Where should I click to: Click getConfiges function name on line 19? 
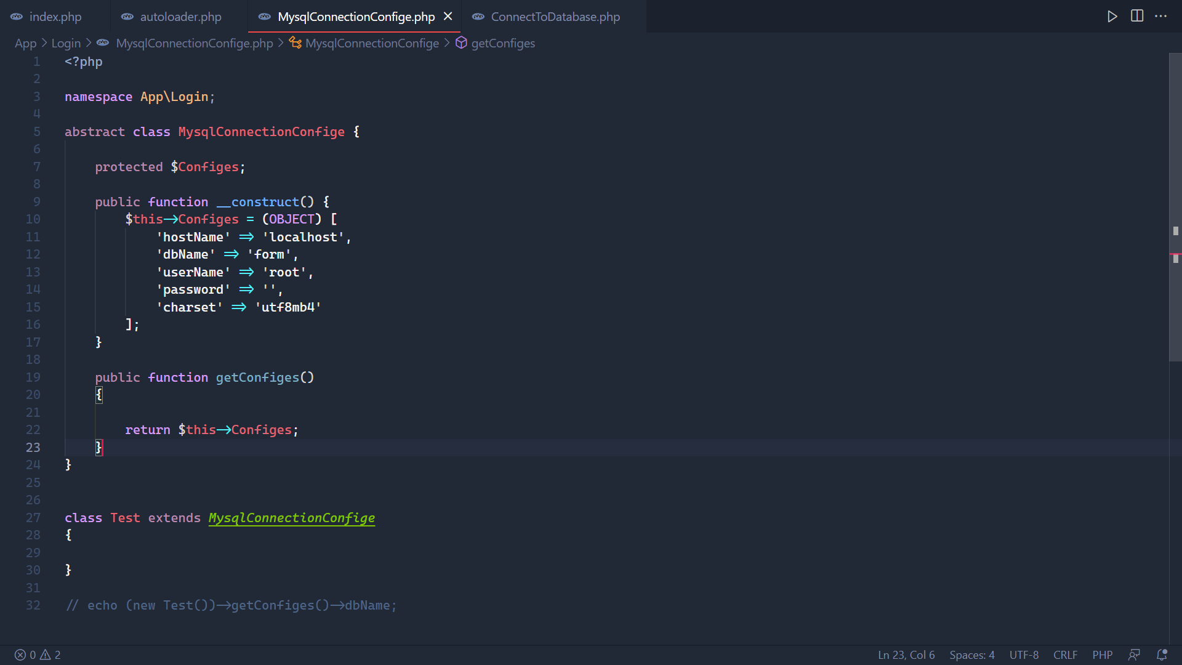pyautogui.click(x=257, y=377)
